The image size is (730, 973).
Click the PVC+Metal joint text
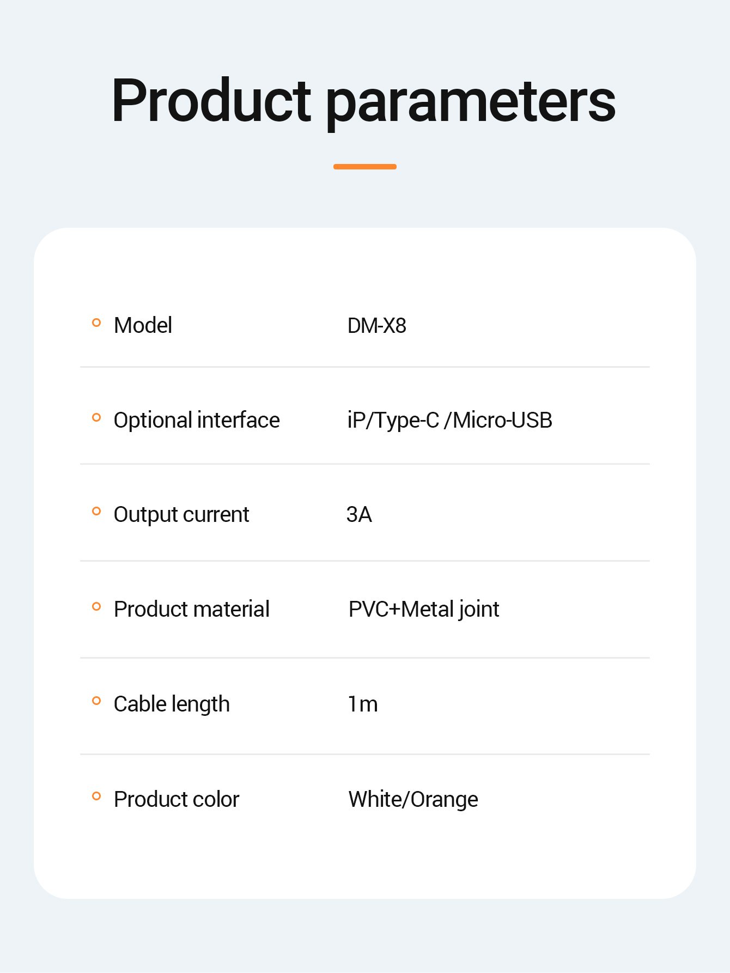pos(423,610)
